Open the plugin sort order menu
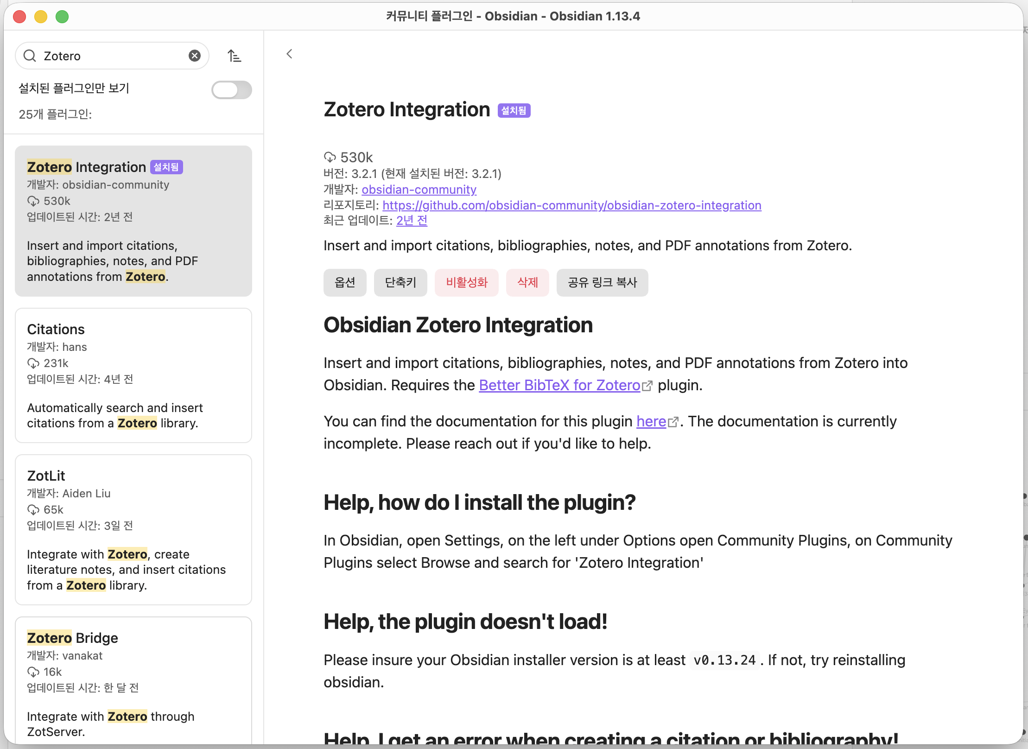The width and height of the screenshot is (1028, 749). (x=235, y=56)
